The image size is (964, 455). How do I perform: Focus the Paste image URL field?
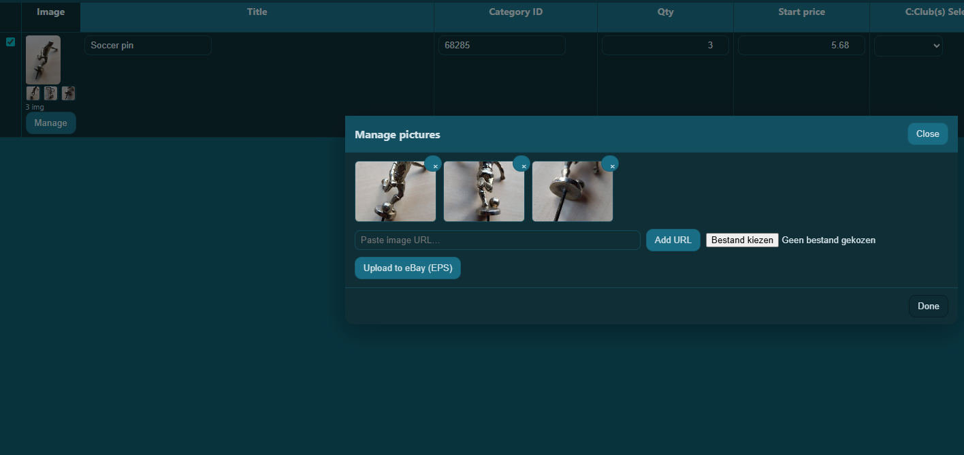497,240
